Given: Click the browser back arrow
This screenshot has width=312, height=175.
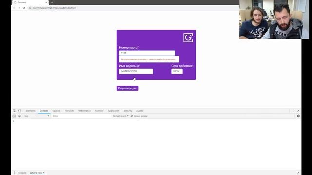Looking at the screenshot, I should [14, 8].
